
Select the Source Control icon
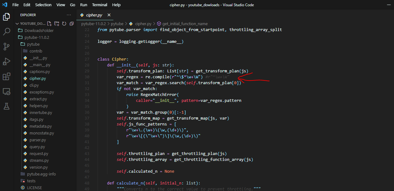6,46
